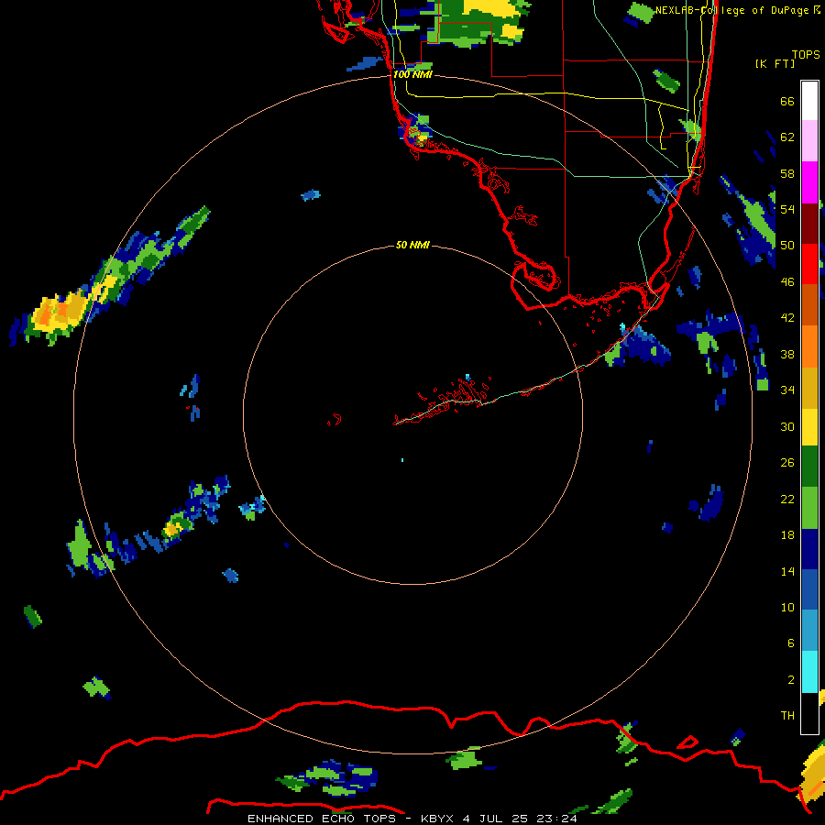Click the '42' legend value
Image resolution: width=825 pixels, height=825 pixels.
(787, 318)
